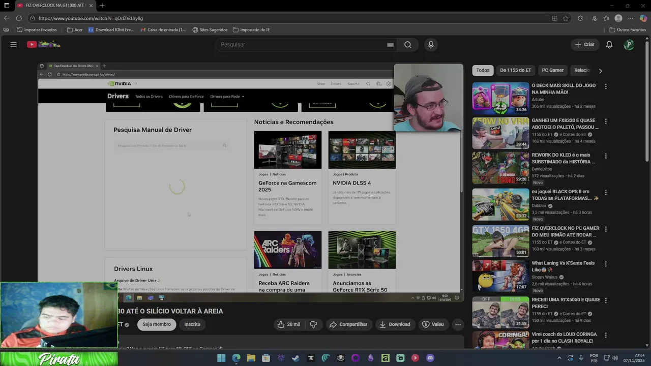Open options for the 'eu joguei BLACK OPS II' video

pos(606,193)
